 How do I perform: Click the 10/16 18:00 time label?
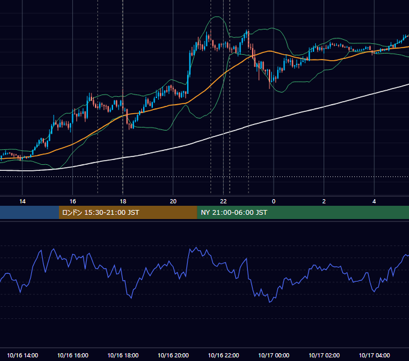(x=123, y=355)
